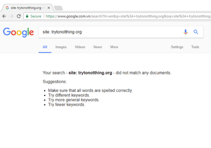
Task: Switch to the Images results tab
Action: (61, 47)
